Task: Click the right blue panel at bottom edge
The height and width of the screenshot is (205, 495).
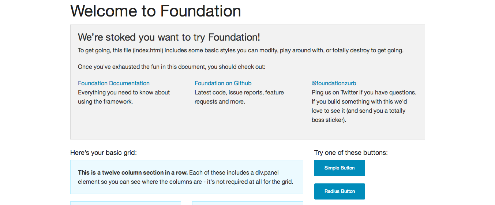Action: pyautogui.click(x=247, y=203)
